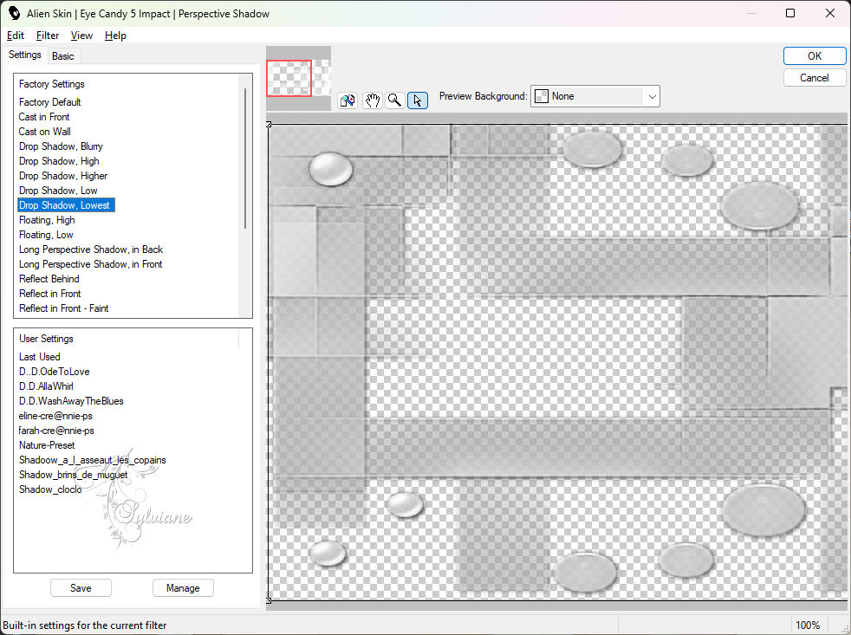Click the Save button
The height and width of the screenshot is (635, 851).
pyautogui.click(x=81, y=587)
